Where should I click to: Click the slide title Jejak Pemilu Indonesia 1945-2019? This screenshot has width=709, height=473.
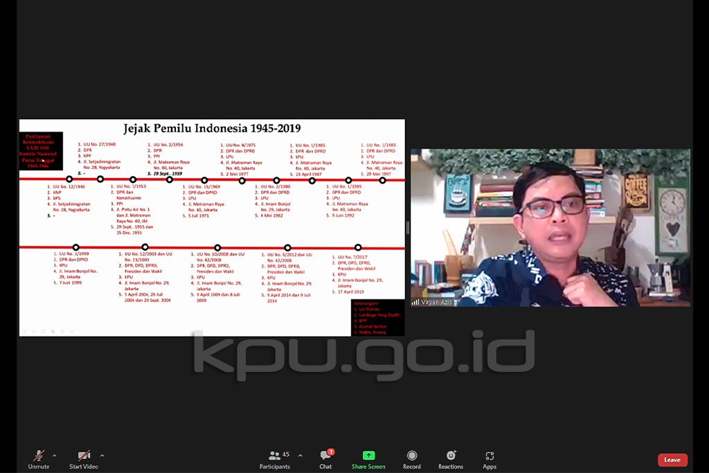tap(210, 128)
